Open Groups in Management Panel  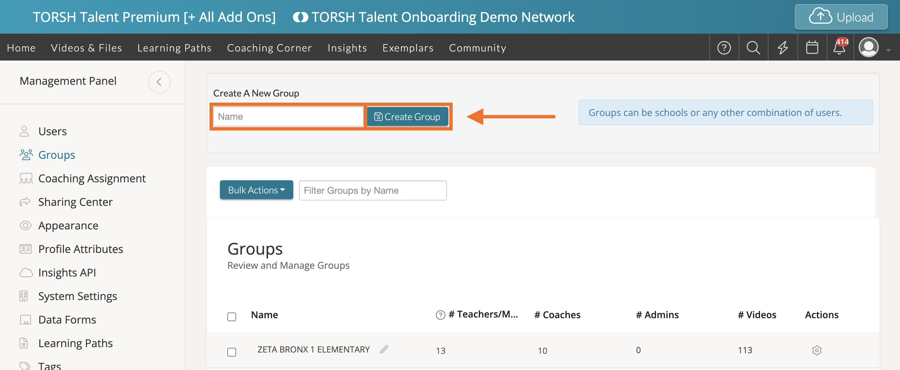pos(57,155)
